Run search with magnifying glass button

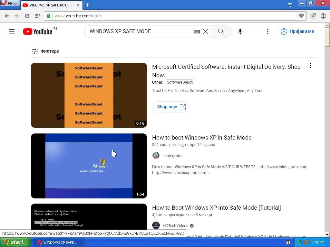[221, 32]
